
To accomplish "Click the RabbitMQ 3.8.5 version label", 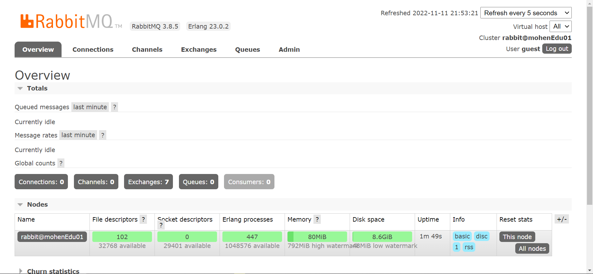I will (155, 26).
